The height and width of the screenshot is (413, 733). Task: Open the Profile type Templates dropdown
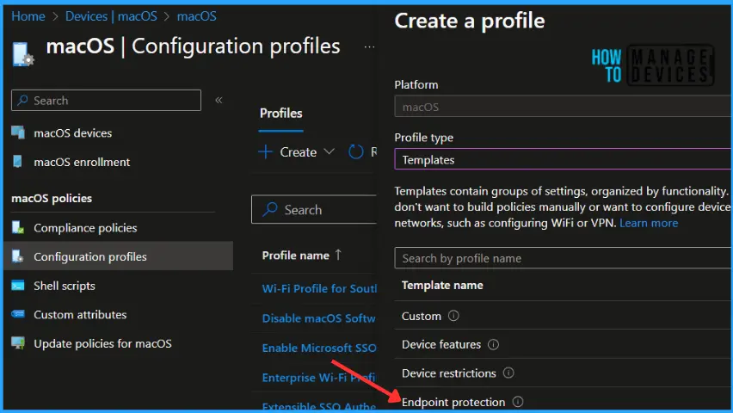563,160
